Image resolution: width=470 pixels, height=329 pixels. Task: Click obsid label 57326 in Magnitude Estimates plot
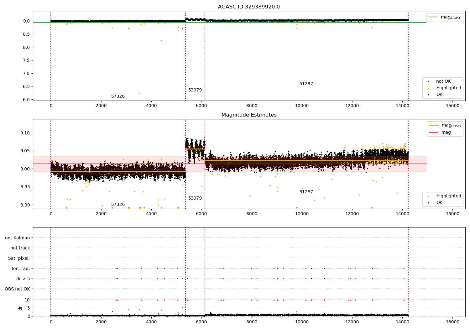[x=118, y=205]
